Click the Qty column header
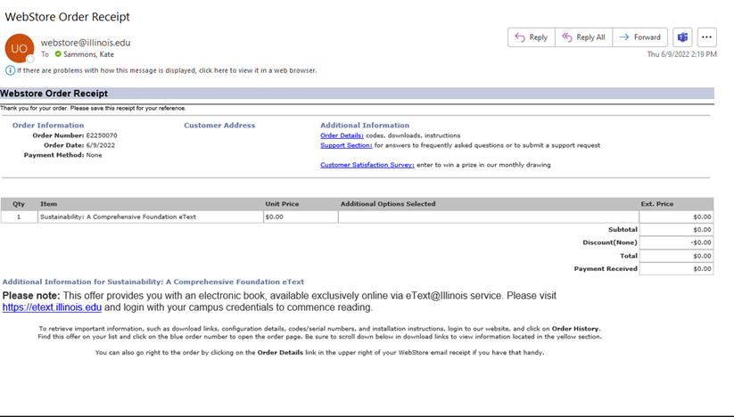This screenshot has height=417, width=734. point(19,204)
